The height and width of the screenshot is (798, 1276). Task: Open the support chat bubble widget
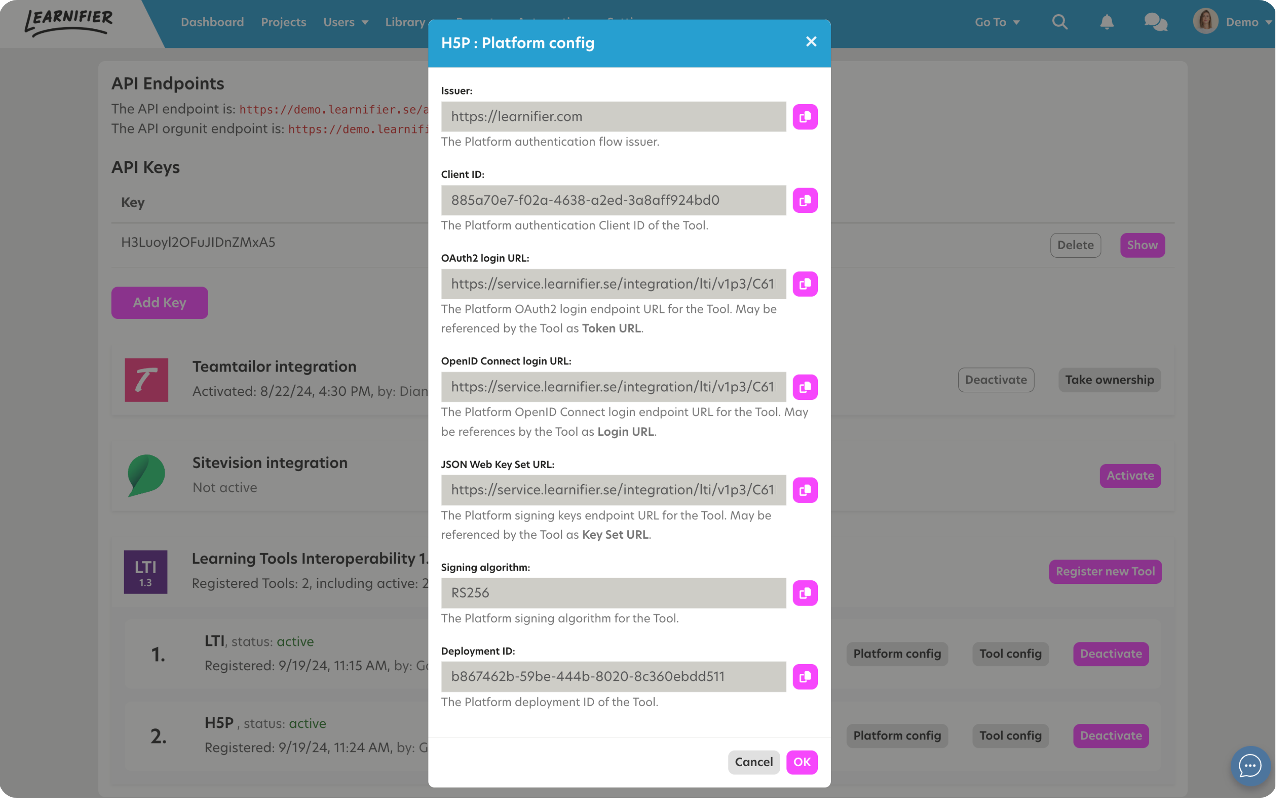tap(1249, 766)
